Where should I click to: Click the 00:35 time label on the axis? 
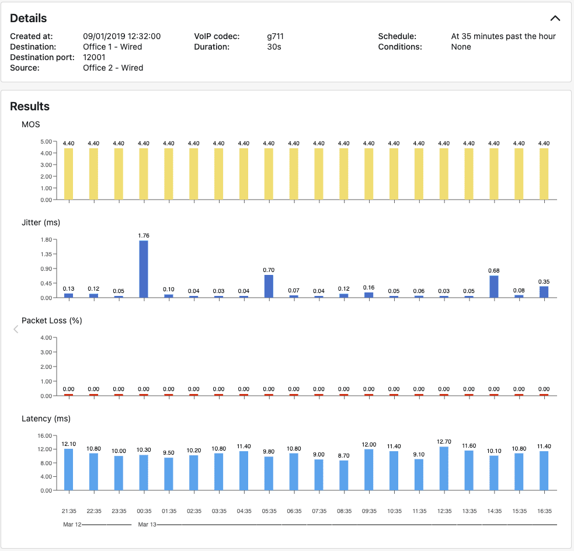(x=144, y=511)
